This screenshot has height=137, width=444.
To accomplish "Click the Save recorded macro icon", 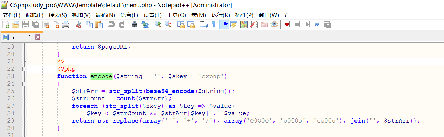I will click(327, 24).
